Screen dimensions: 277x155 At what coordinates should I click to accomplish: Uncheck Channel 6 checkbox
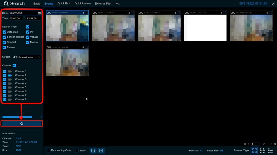[x=5, y=92]
